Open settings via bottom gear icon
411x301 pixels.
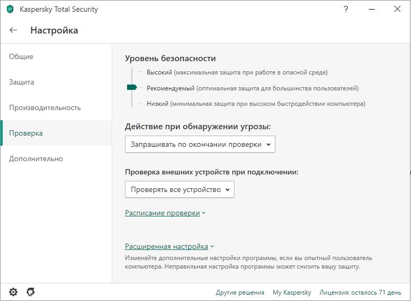[13, 292]
